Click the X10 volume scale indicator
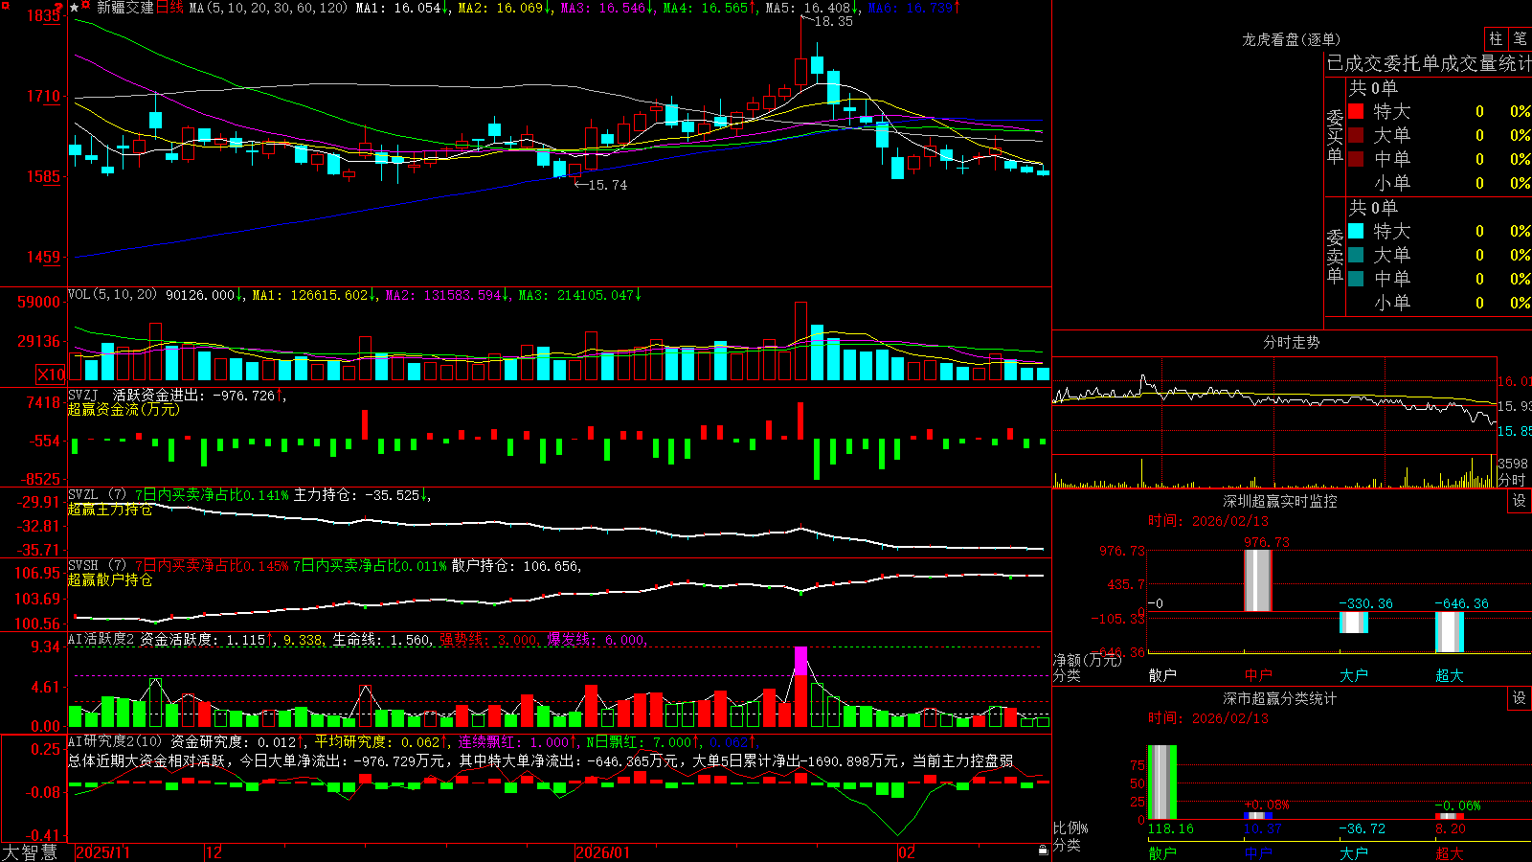 pos(51,374)
